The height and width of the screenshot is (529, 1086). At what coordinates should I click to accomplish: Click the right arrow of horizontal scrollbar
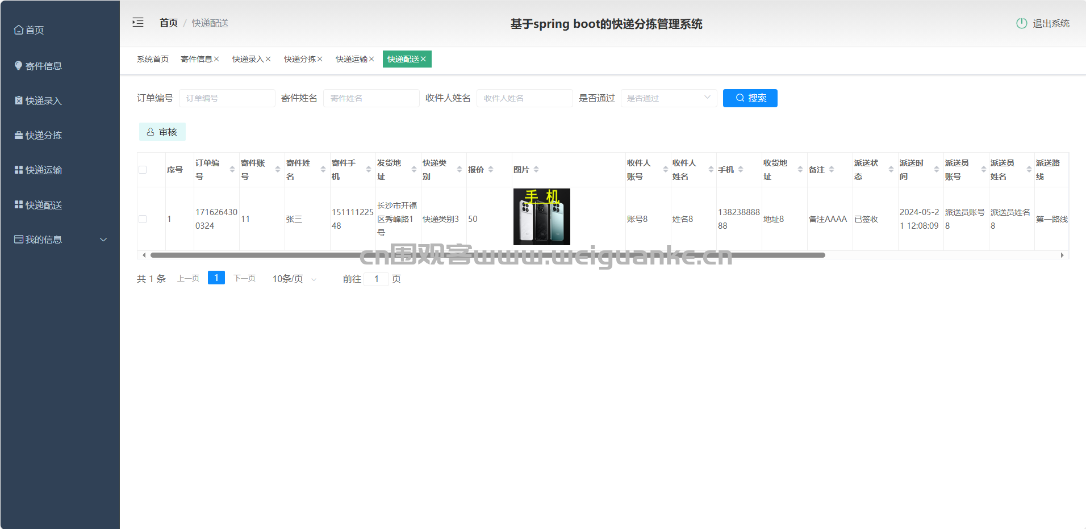pyautogui.click(x=1062, y=255)
